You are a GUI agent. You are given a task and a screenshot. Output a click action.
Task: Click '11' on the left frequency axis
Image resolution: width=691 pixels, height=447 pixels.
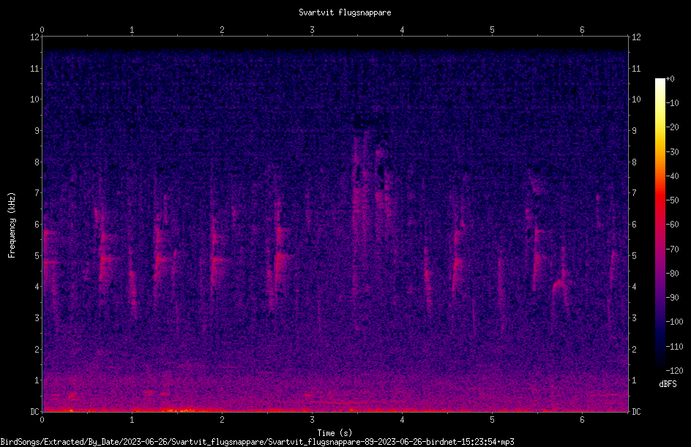click(35, 68)
